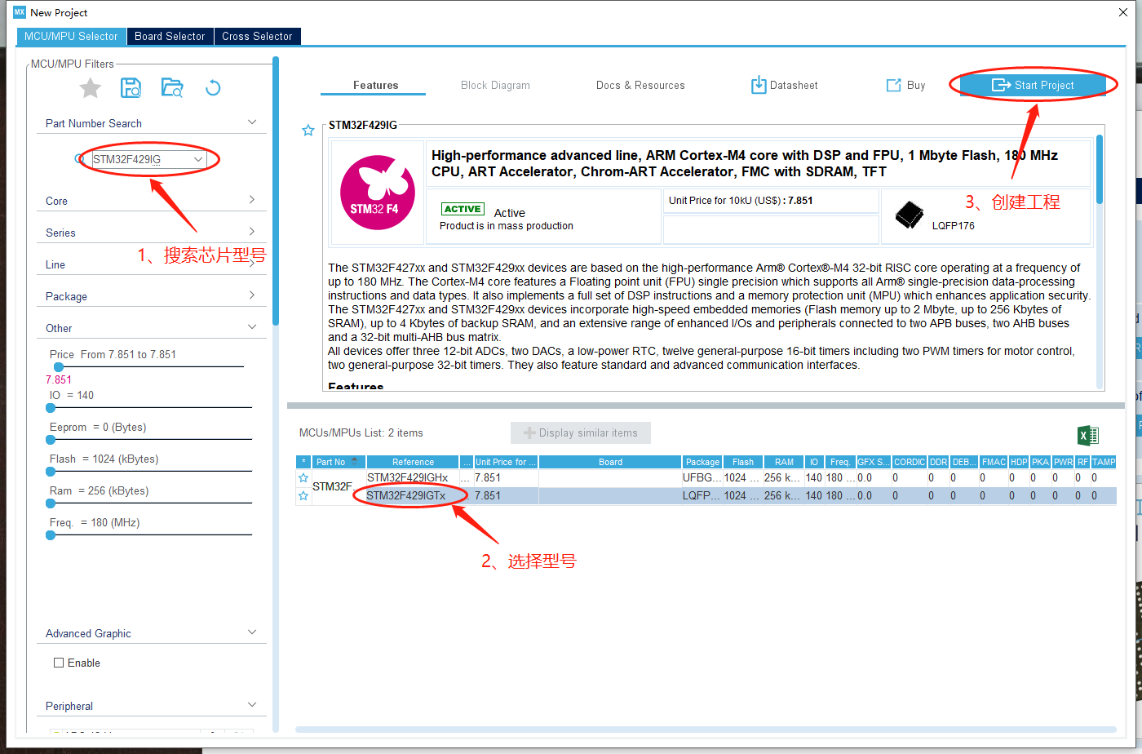Sort the list by Reference column
Screen dimensions: 1142x754
[x=413, y=462]
